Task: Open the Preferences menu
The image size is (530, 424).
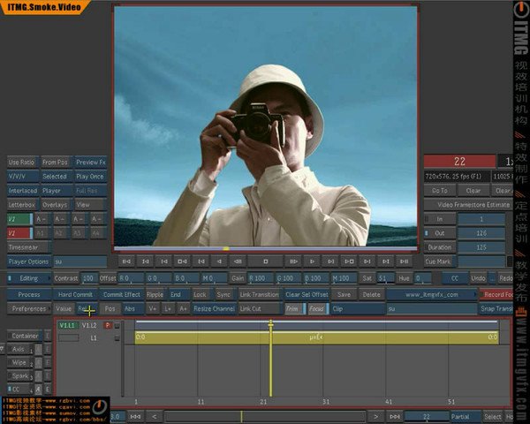Action: point(29,309)
